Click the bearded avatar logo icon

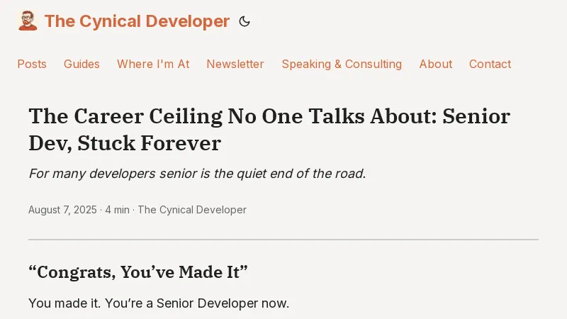[28, 21]
